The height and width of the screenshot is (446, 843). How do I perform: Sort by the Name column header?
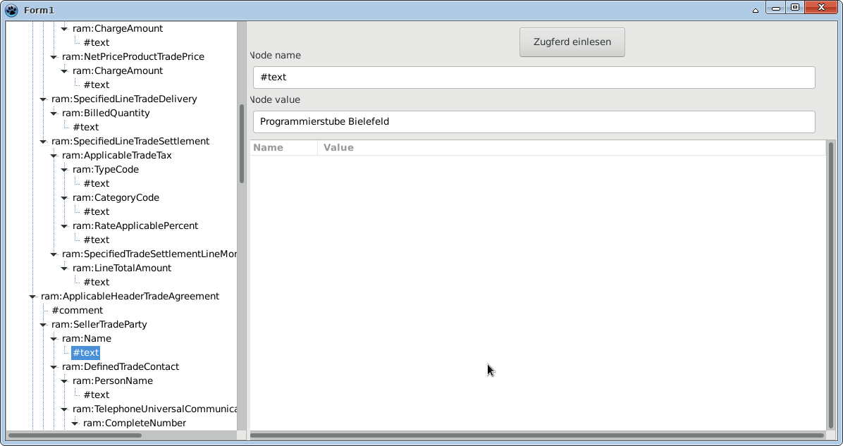point(283,148)
